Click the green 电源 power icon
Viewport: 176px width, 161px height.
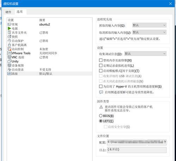(10, 28)
